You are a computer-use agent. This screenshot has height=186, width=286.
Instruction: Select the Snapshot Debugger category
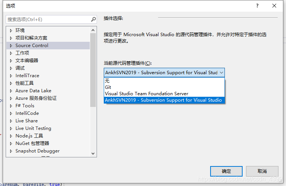[x=37, y=151]
